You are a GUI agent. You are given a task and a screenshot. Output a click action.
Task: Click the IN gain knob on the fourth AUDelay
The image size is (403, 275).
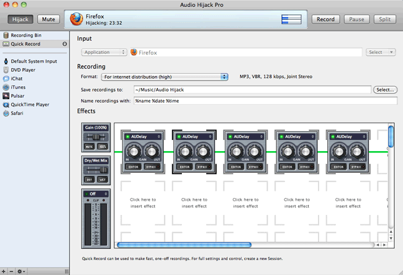tap(288, 151)
